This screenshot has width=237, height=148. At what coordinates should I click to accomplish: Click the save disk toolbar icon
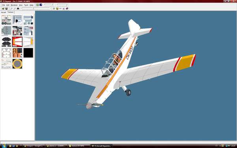tap(6, 9)
